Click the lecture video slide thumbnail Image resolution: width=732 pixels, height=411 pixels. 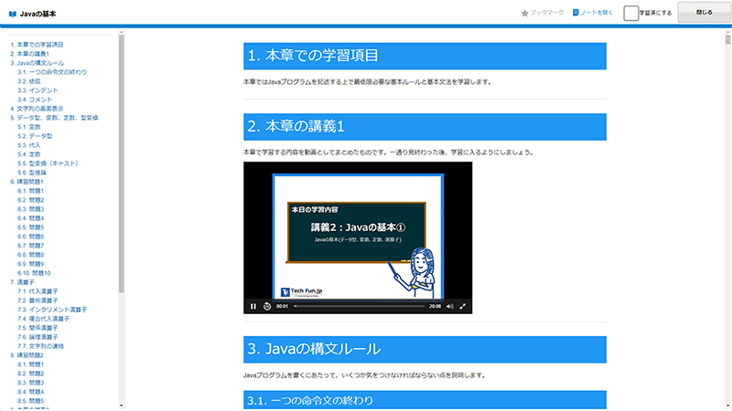[x=358, y=236]
